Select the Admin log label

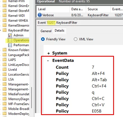click(x=18, y=35)
